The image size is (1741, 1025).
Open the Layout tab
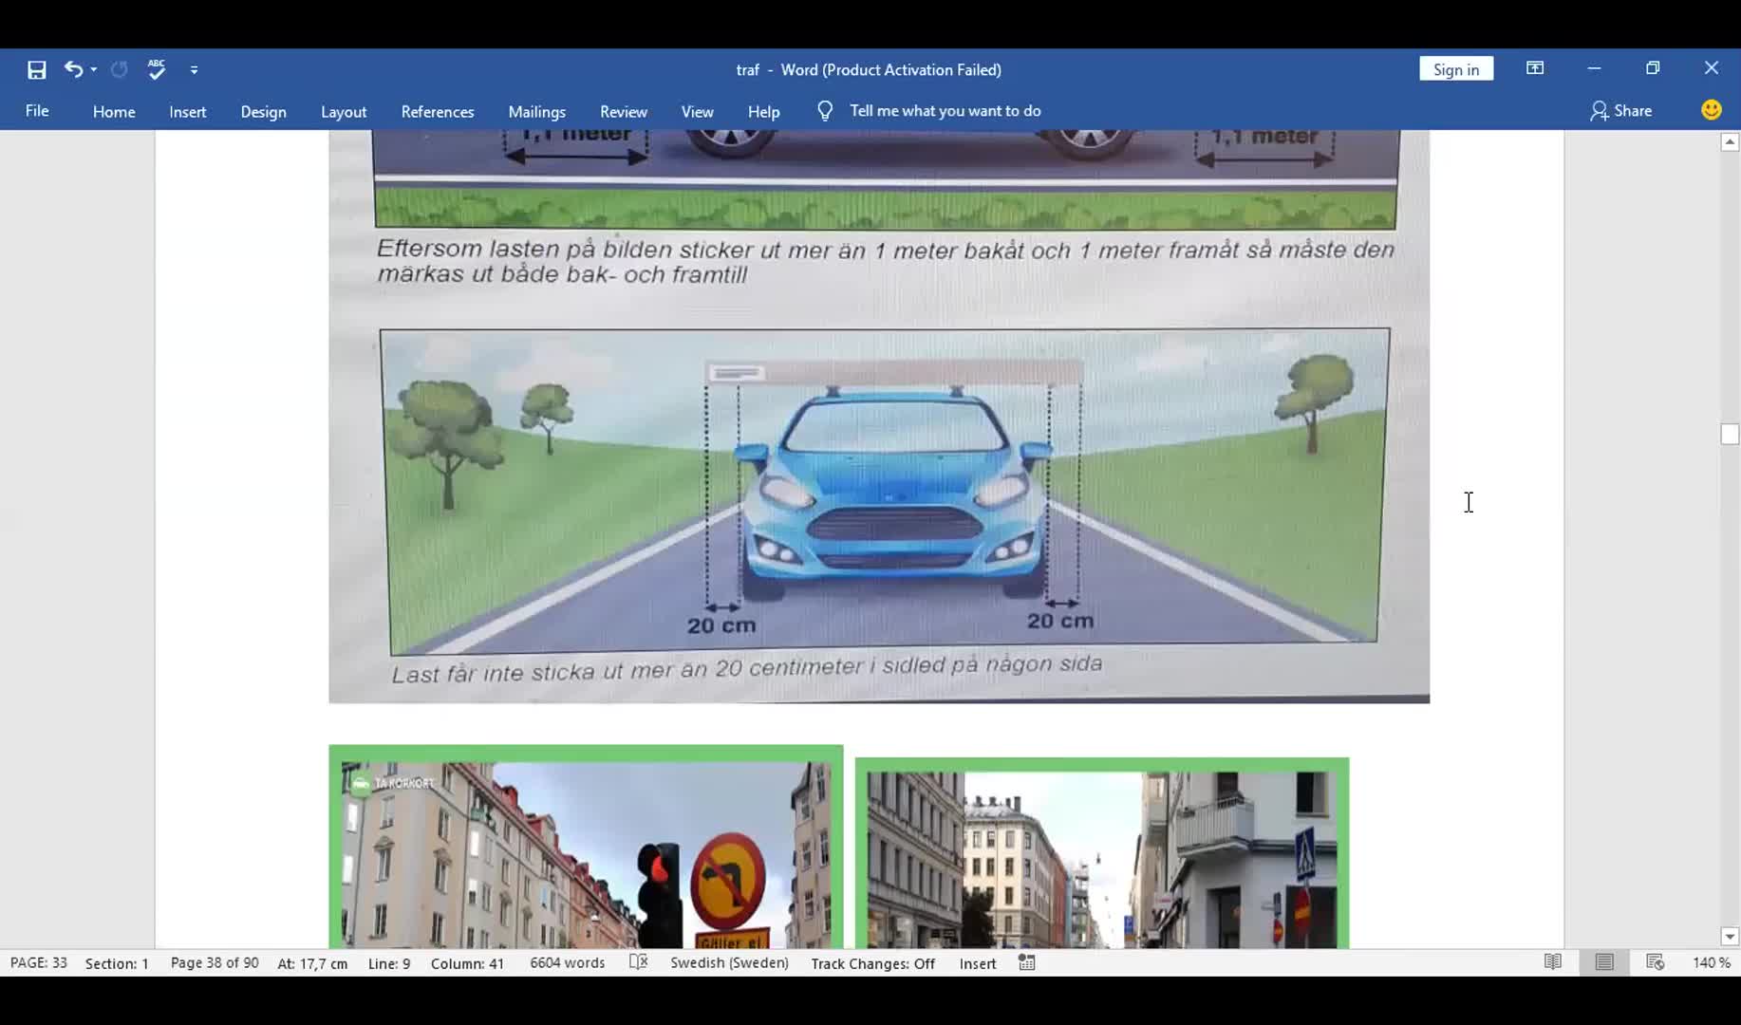click(x=343, y=111)
